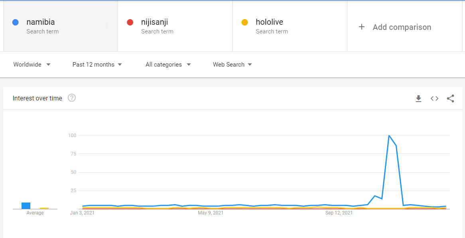This screenshot has width=465, height=238.
Task: Download the interest over time CSV
Action: (418, 99)
